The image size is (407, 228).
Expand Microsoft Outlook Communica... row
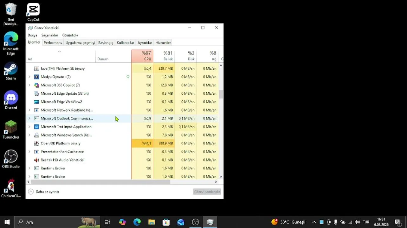(29, 118)
